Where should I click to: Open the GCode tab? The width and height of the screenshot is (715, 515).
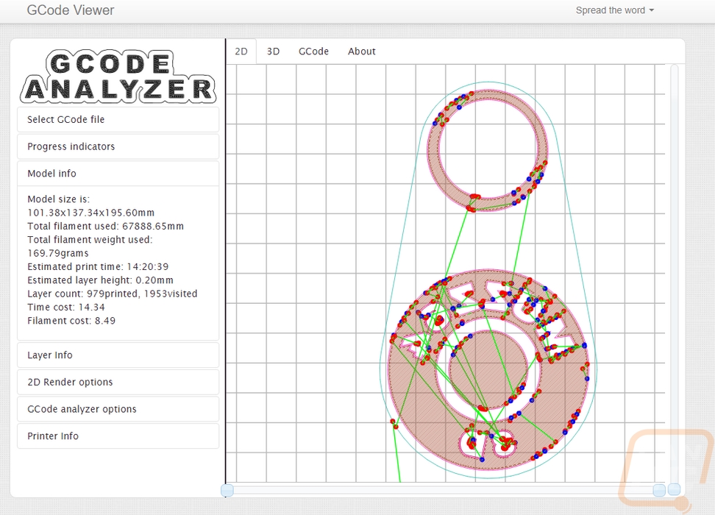pyautogui.click(x=313, y=51)
